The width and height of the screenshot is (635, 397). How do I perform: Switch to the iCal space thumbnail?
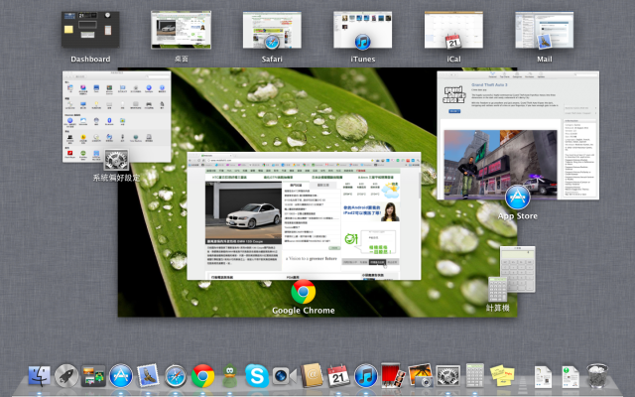click(453, 31)
